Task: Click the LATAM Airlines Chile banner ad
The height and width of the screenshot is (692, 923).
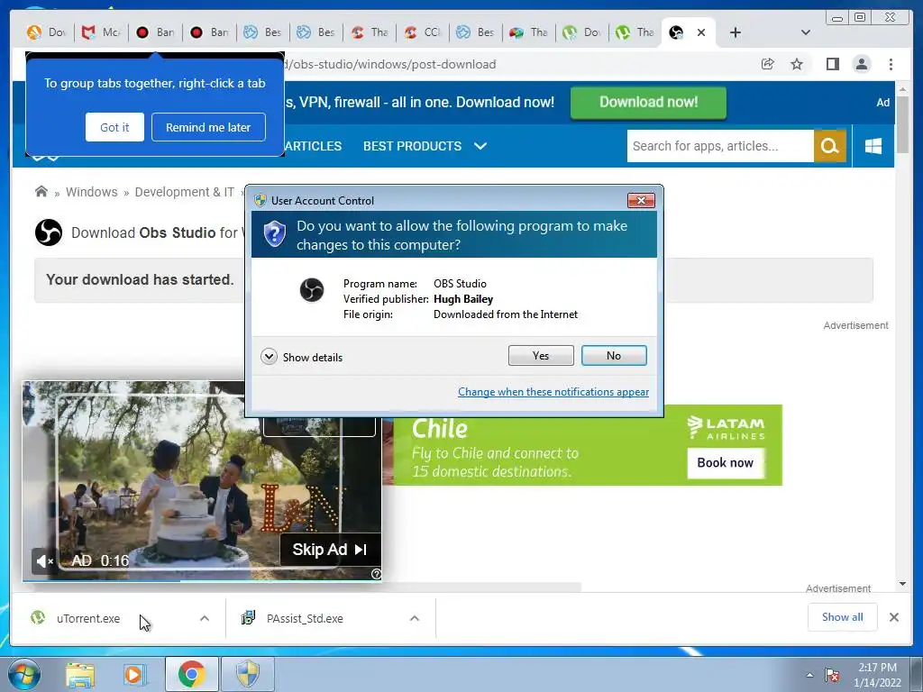Action: tap(581, 445)
